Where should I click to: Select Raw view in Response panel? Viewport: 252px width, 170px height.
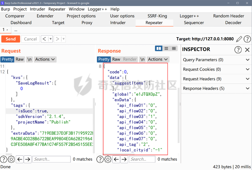coord(116,59)
